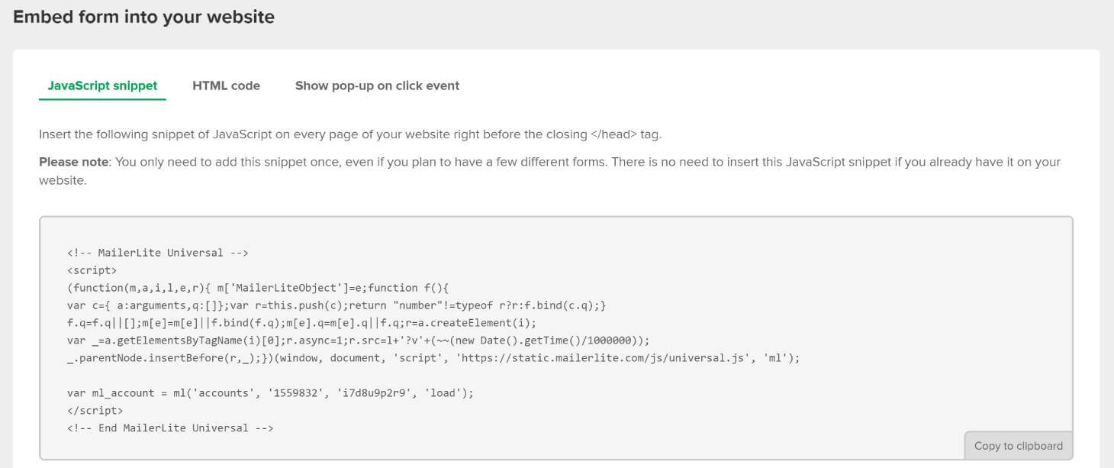Click the getElementsByTagName code line

[x=358, y=341]
